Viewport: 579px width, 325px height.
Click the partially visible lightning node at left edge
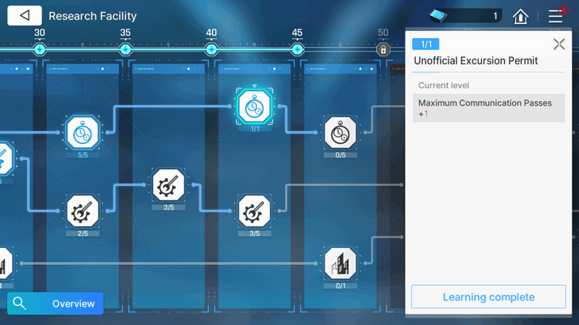[4, 158]
